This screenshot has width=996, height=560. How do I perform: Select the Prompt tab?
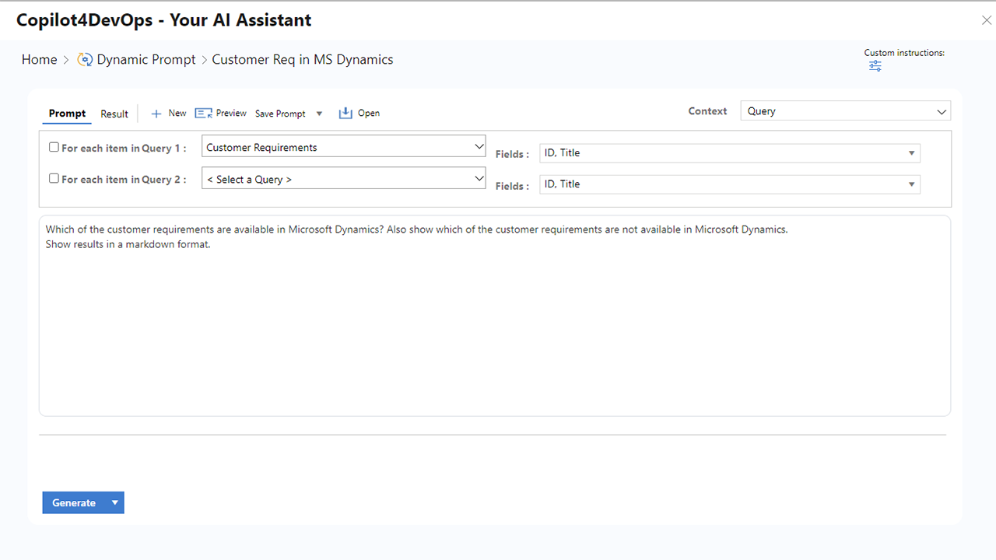(x=67, y=114)
